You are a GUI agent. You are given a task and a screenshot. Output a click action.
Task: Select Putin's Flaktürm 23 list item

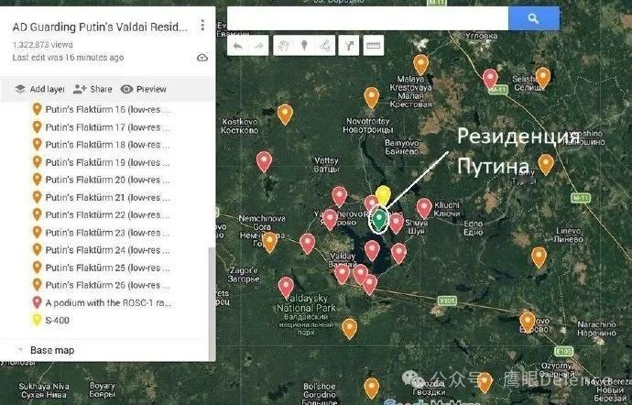[x=103, y=233]
